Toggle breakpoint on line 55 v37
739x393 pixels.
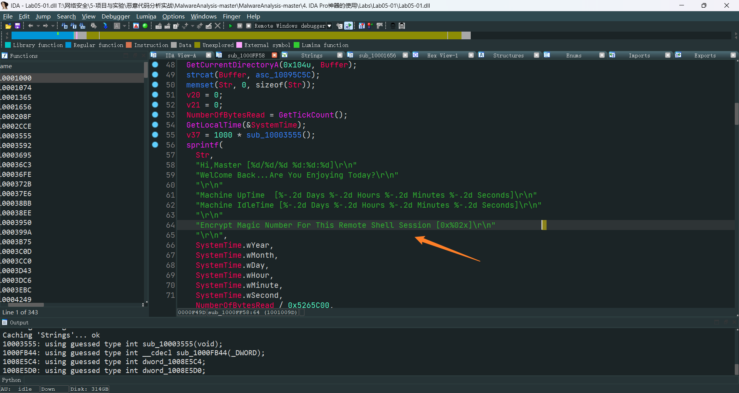point(155,134)
